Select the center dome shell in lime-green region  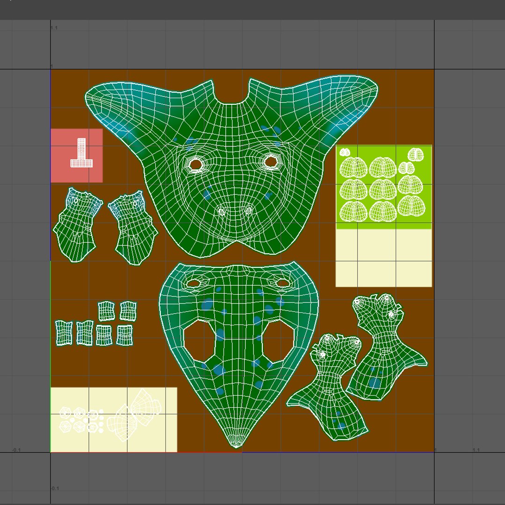click(382, 189)
